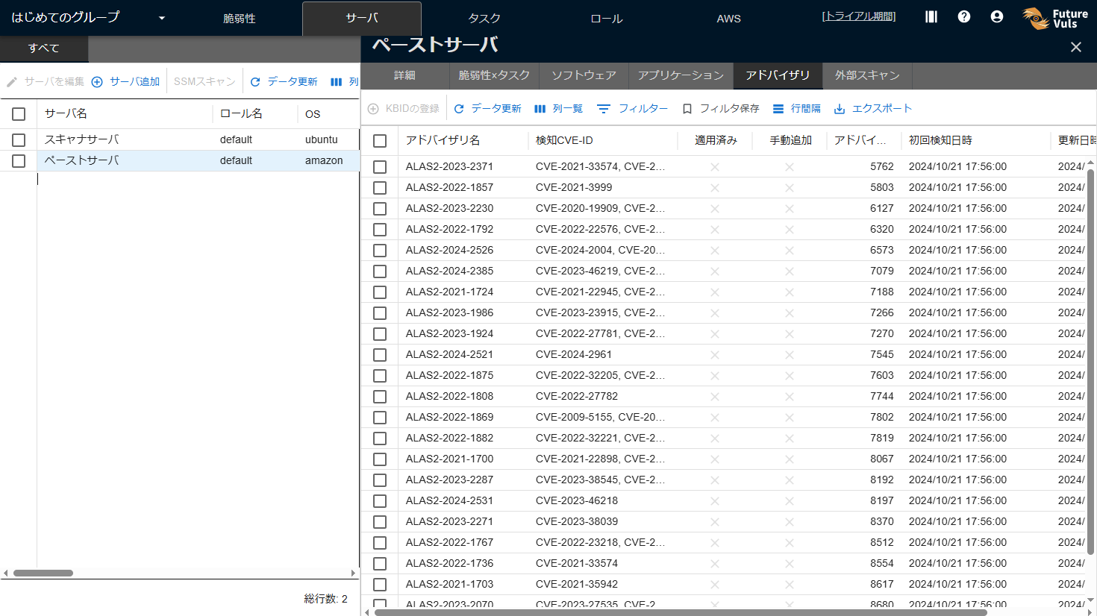Open 詳細 tab of server panel
Screen dimensions: 1097x616
404,75
